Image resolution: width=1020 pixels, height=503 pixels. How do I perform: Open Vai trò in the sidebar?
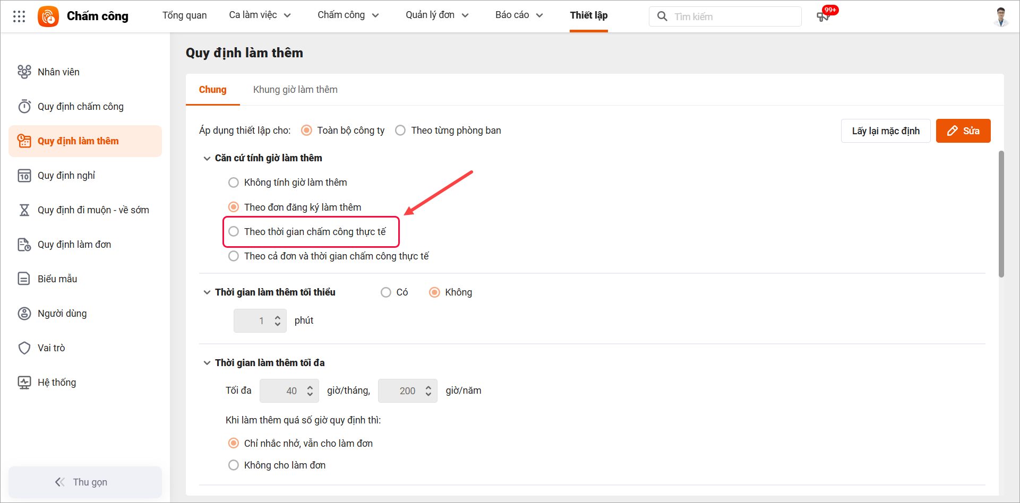pos(85,348)
